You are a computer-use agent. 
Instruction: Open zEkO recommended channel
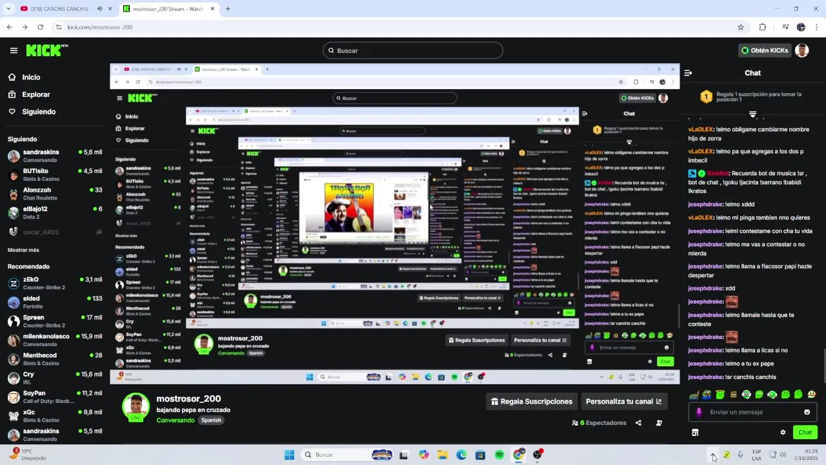[55, 284]
